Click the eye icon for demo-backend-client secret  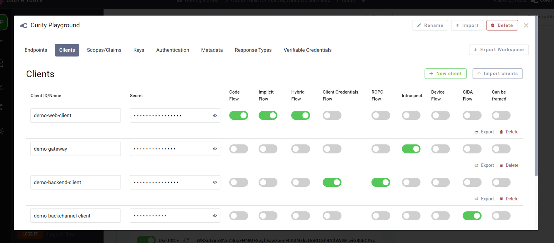tap(215, 182)
